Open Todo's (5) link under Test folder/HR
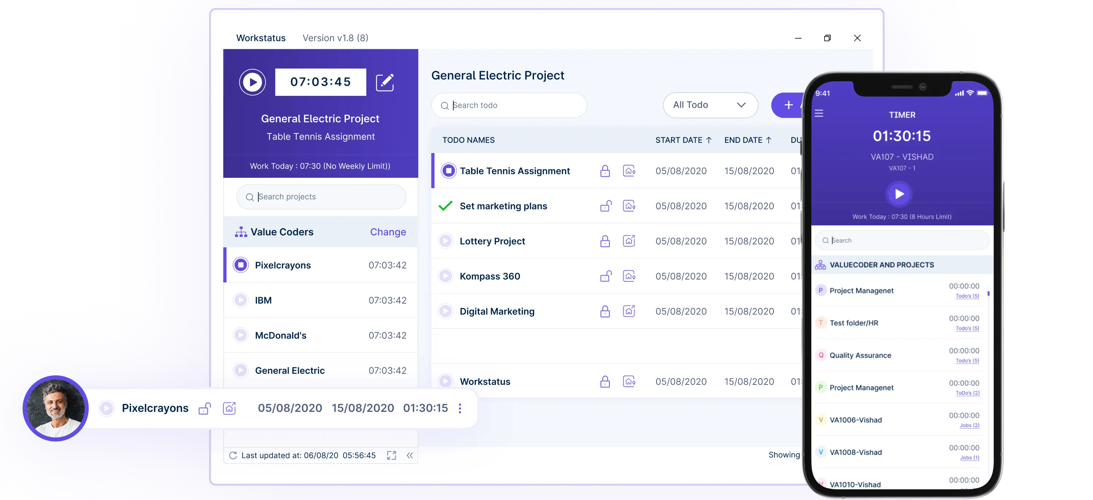Viewport: 1093px width, 500px height. click(x=967, y=328)
